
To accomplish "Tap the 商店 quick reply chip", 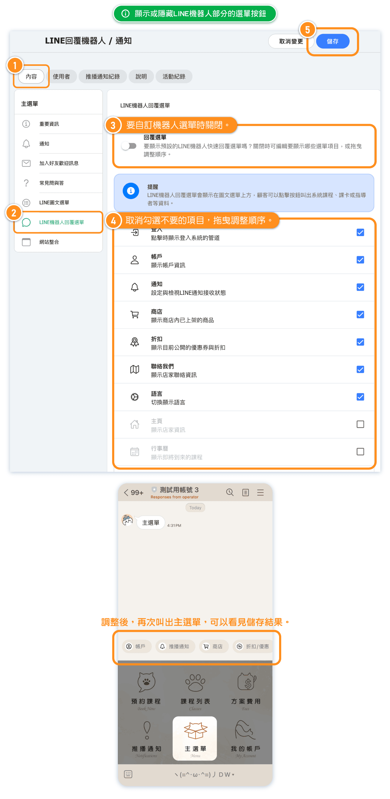I will 213,646.
